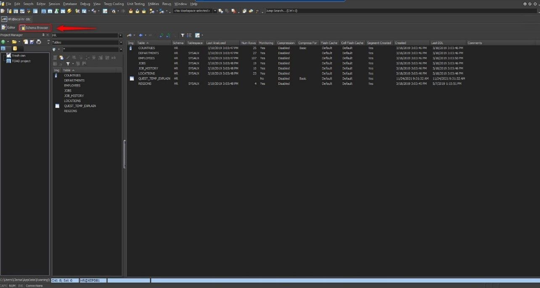The image size is (540, 288).
Task: Click the printer icon in Project Manager
Action: 39,42
